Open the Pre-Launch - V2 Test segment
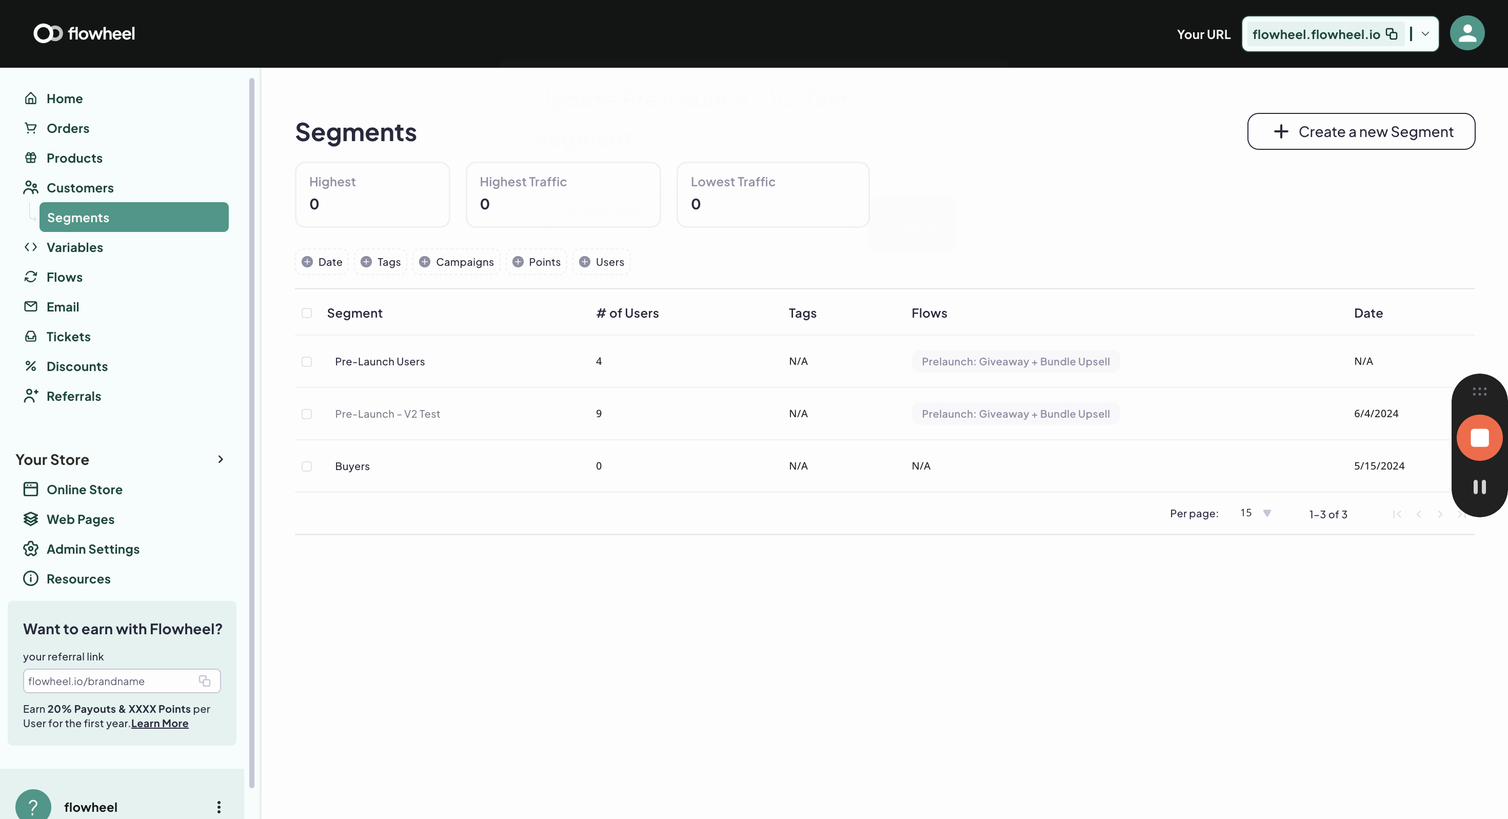The image size is (1508, 819). 388,414
